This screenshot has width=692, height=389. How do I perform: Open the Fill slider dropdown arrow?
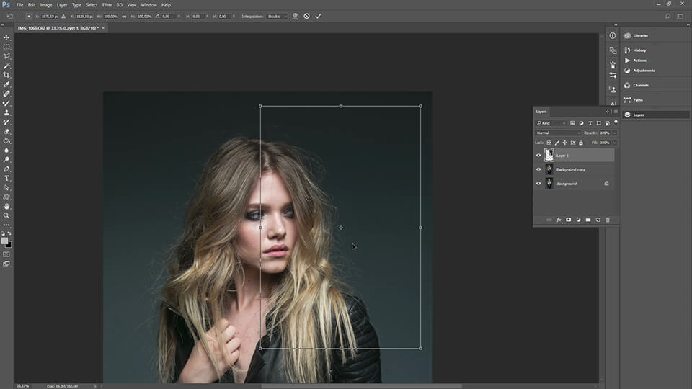coord(615,143)
